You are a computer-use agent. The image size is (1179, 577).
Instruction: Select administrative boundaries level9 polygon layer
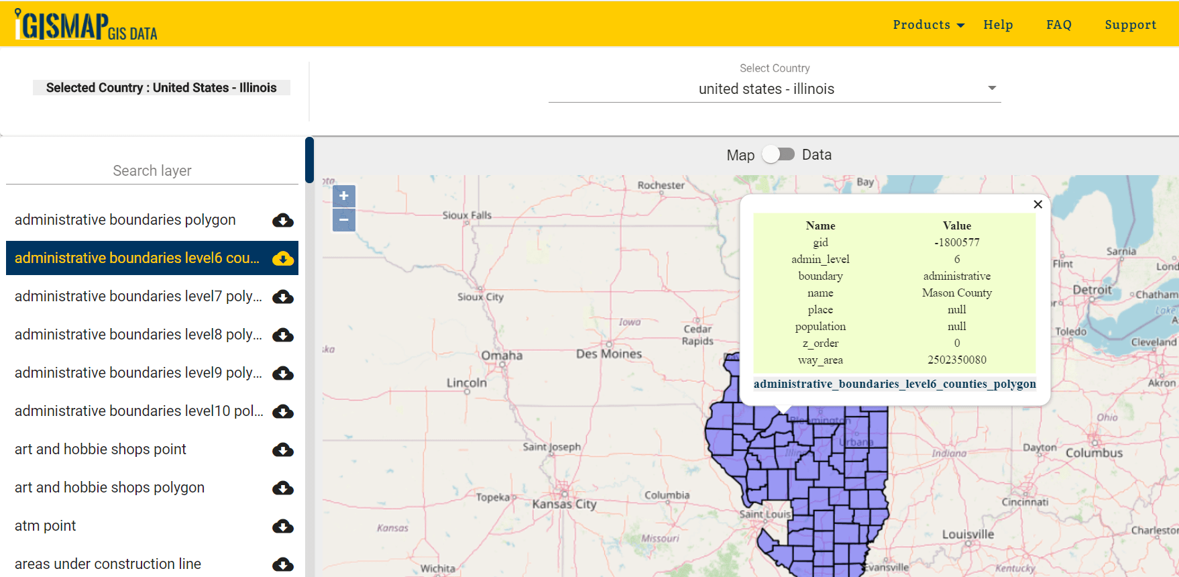click(138, 373)
